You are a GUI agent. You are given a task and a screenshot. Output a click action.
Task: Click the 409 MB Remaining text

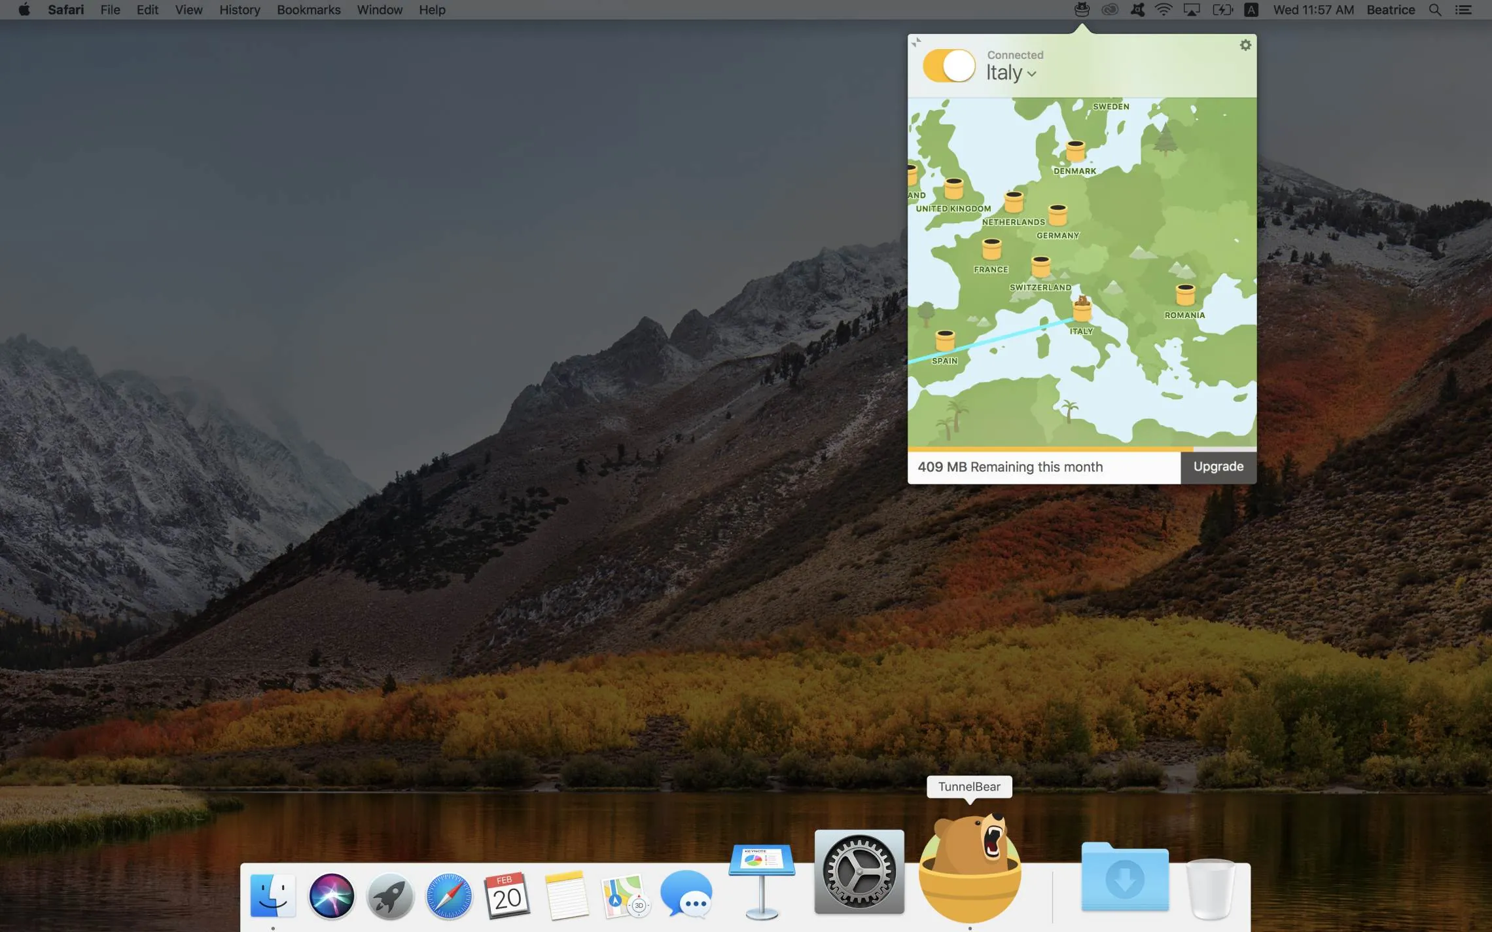pos(1010,467)
